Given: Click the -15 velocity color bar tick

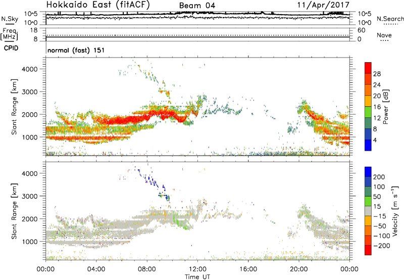Looking at the screenshot, I should [380, 216].
